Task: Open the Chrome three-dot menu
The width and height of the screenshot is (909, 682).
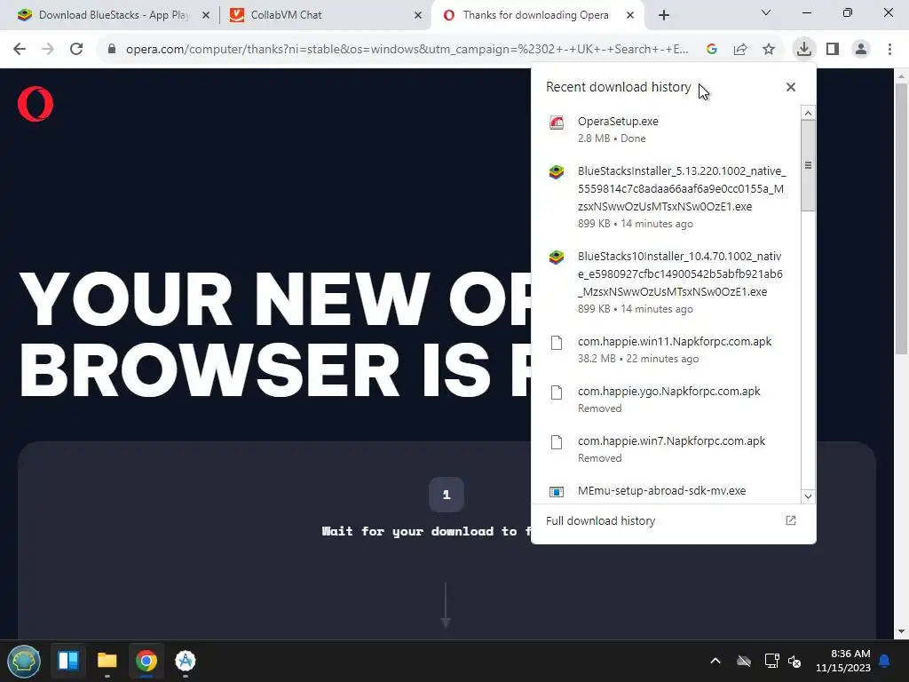Action: 889,50
